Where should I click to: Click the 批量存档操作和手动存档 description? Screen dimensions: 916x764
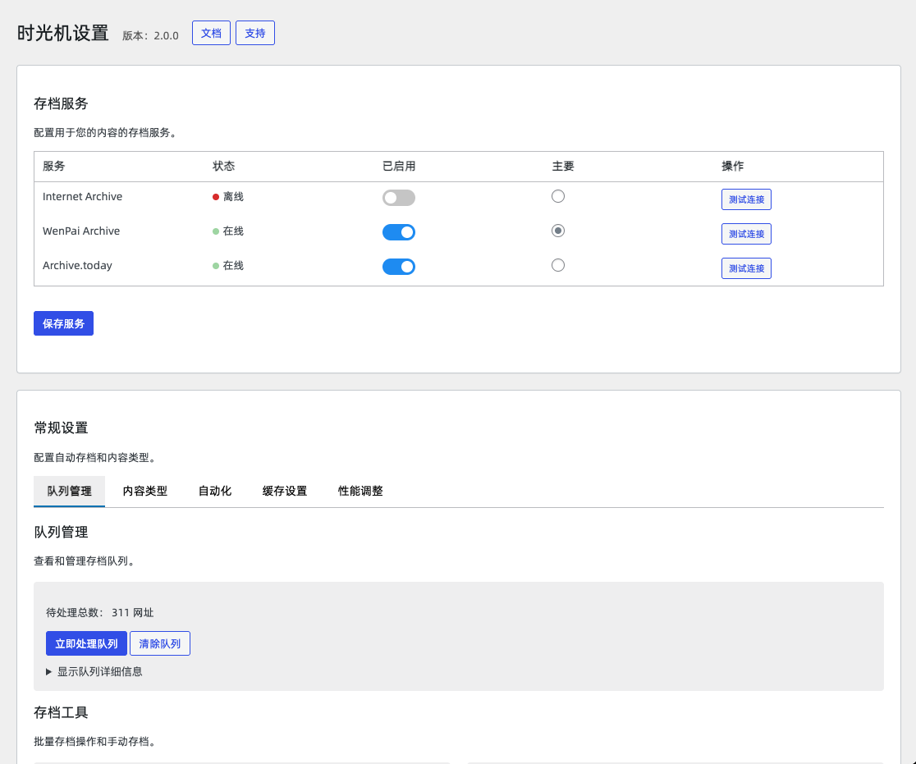point(94,741)
